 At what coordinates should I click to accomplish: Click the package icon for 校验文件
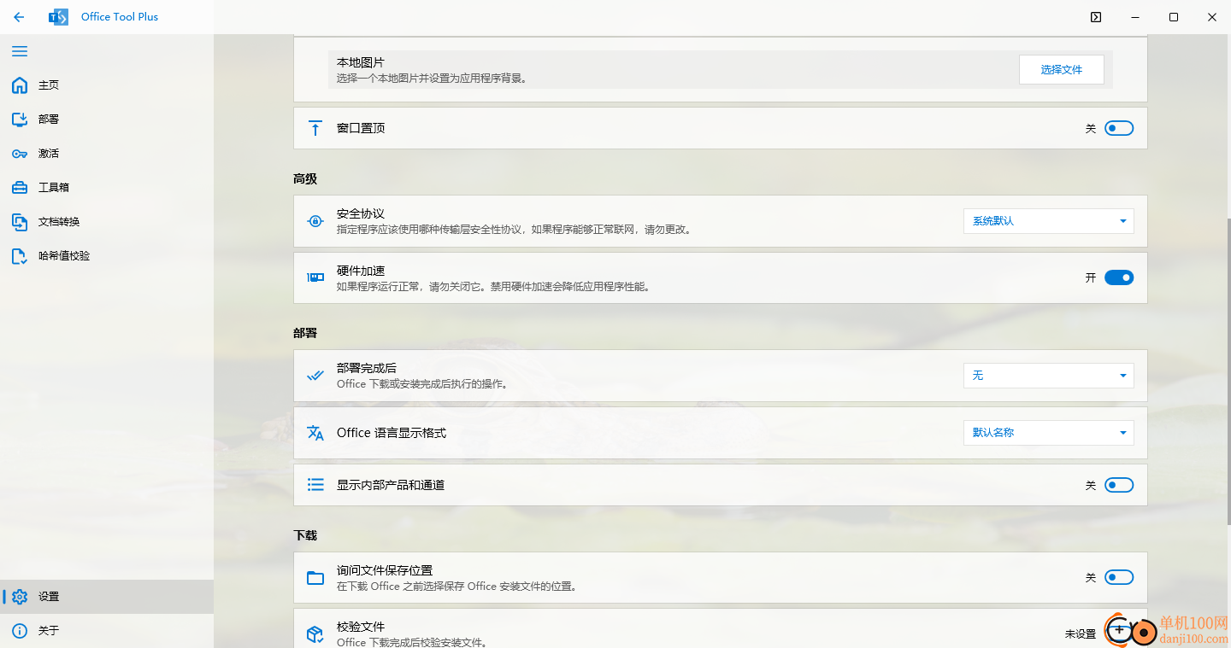[x=315, y=634]
